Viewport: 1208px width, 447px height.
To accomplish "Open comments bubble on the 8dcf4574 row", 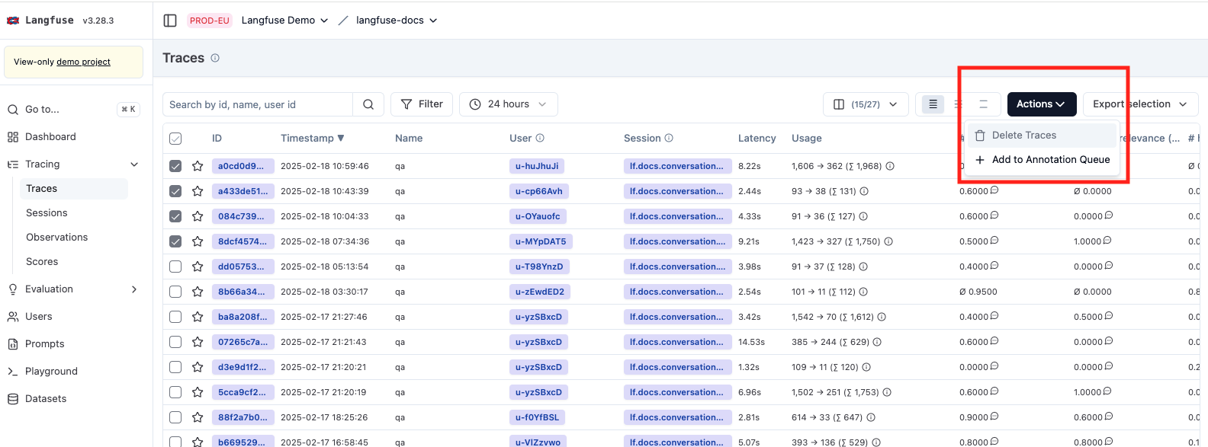I will click(x=994, y=241).
